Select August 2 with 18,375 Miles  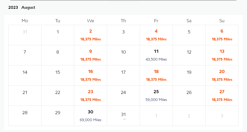[x=90, y=35]
